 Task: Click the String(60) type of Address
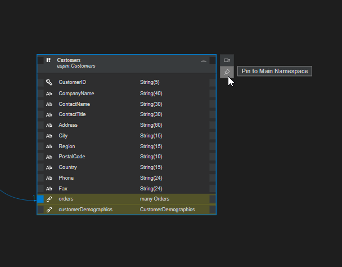pyautogui.click(x=151, y=125)
